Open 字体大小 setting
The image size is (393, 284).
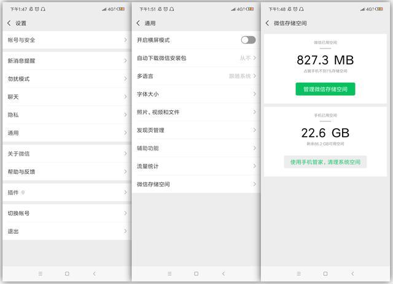point(196,94)
